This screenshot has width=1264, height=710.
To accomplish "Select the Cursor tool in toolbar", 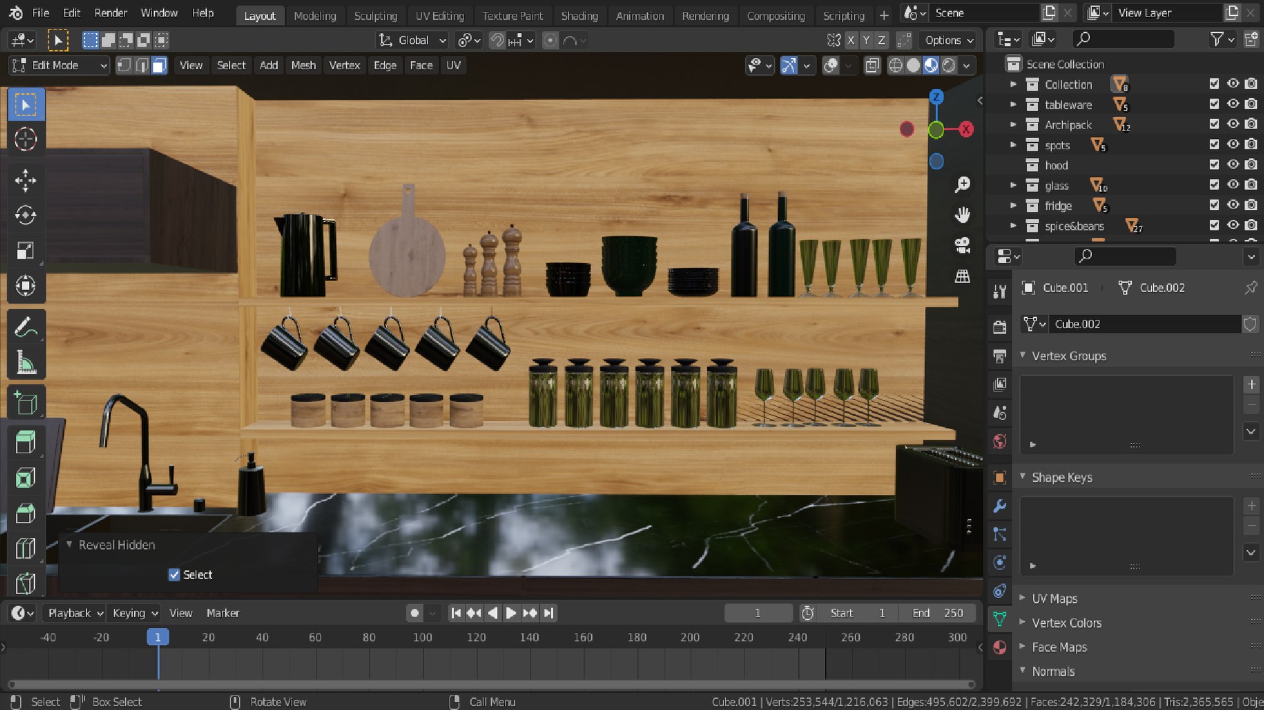I will [x=26, y=139].
